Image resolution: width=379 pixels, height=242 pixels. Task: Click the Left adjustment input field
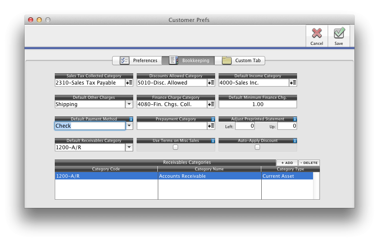coord(245,126)
